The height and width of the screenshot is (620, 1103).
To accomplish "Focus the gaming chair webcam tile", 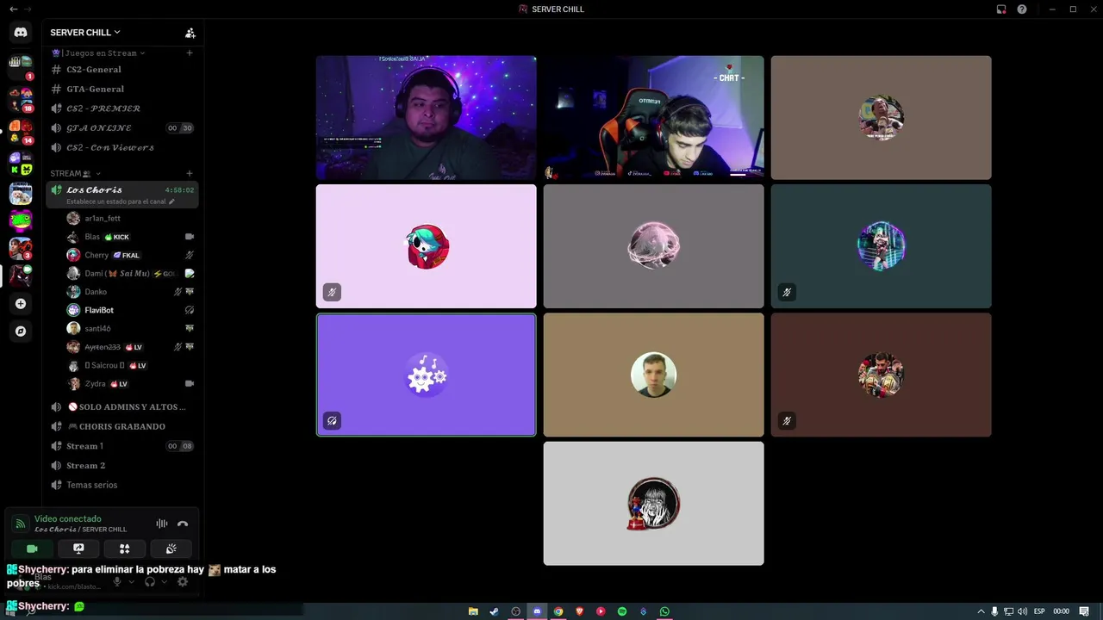I will click(653, 117).
